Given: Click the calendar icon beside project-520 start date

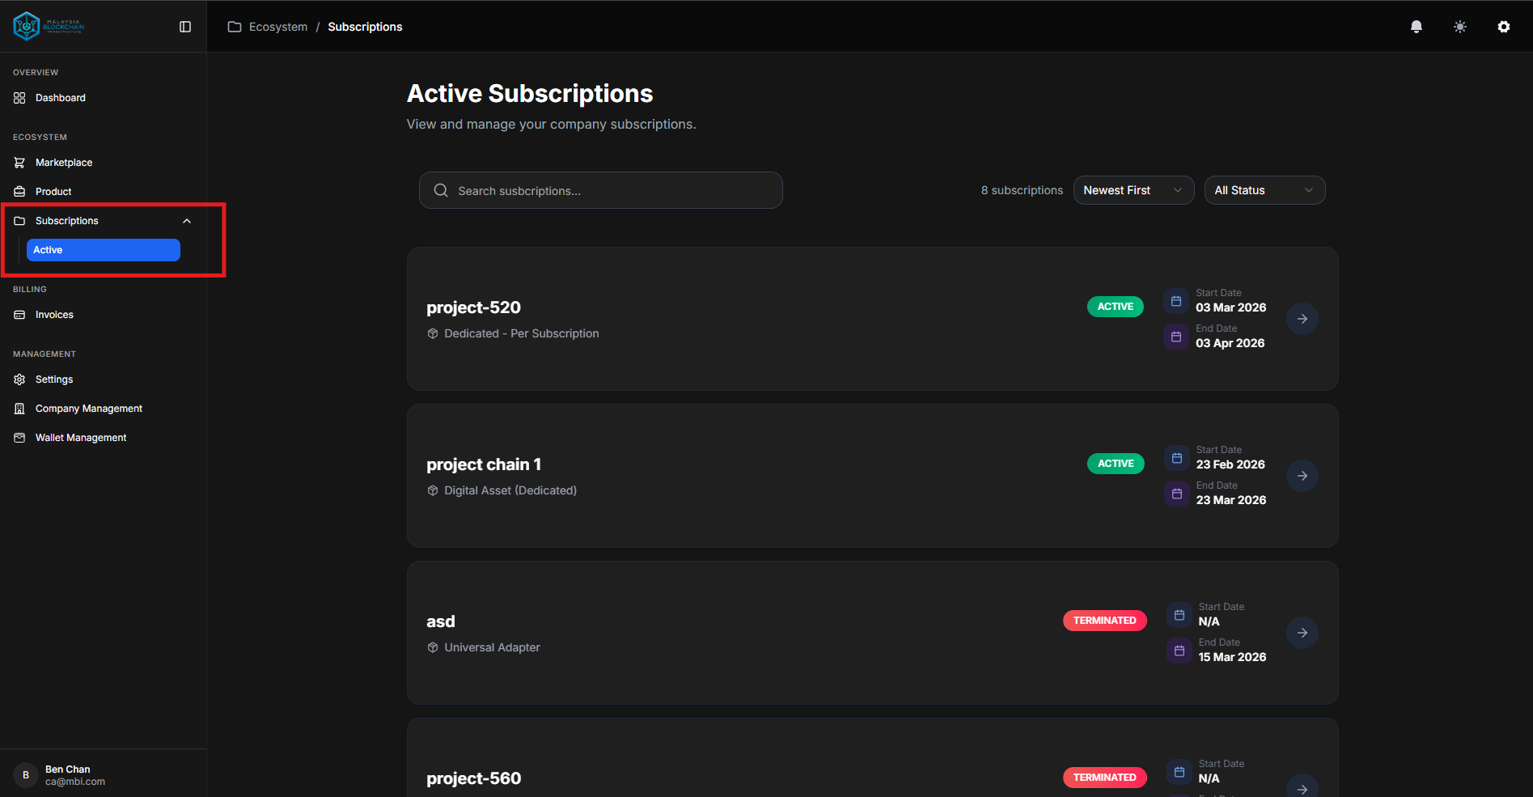Looking at the screenshot, I should coord(1175,300).
